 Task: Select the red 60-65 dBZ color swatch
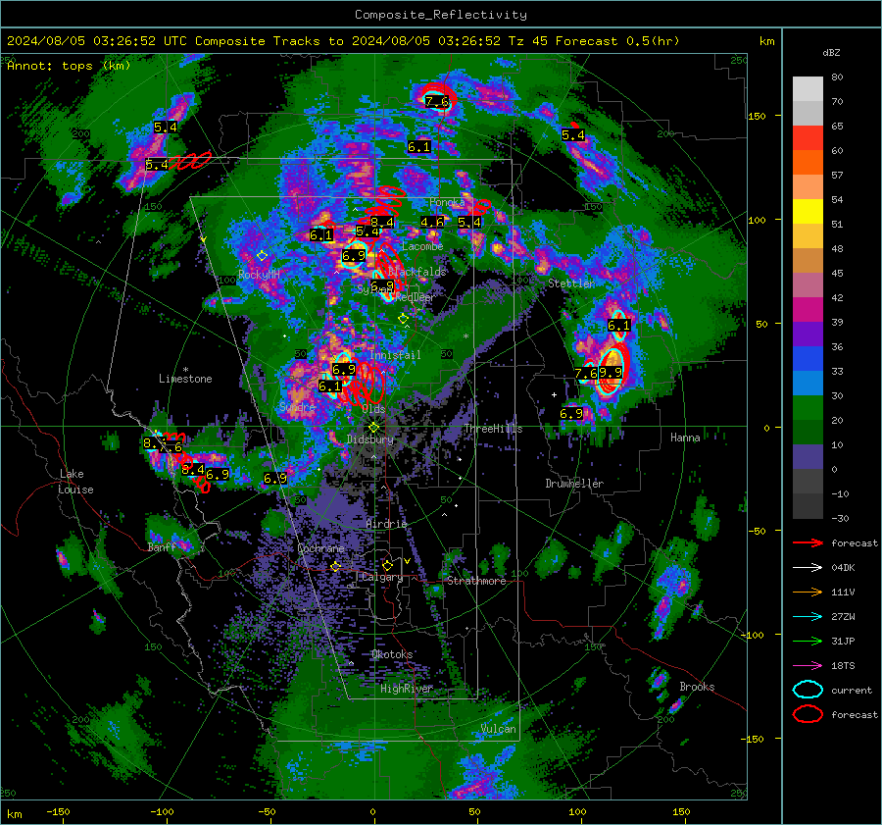coord(808,138)
